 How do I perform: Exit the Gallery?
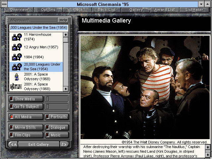(39, 144)
